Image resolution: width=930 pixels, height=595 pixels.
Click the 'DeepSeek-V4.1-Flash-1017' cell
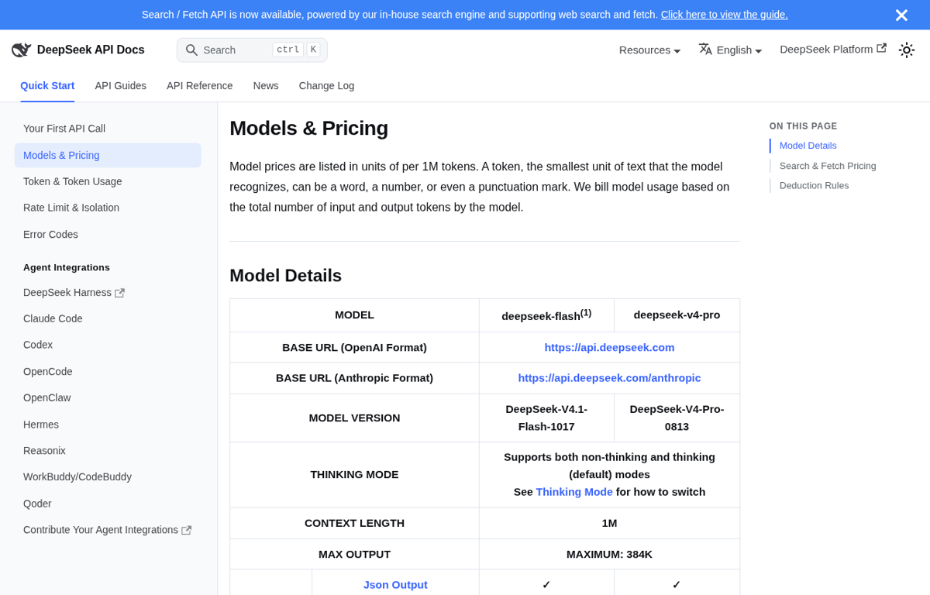pyautogui.click(x=546, y=418)
